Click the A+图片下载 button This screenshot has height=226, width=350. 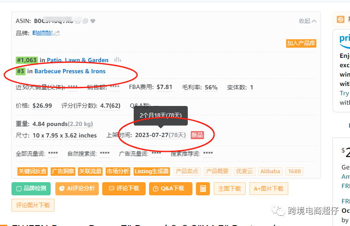pos(269,189)
